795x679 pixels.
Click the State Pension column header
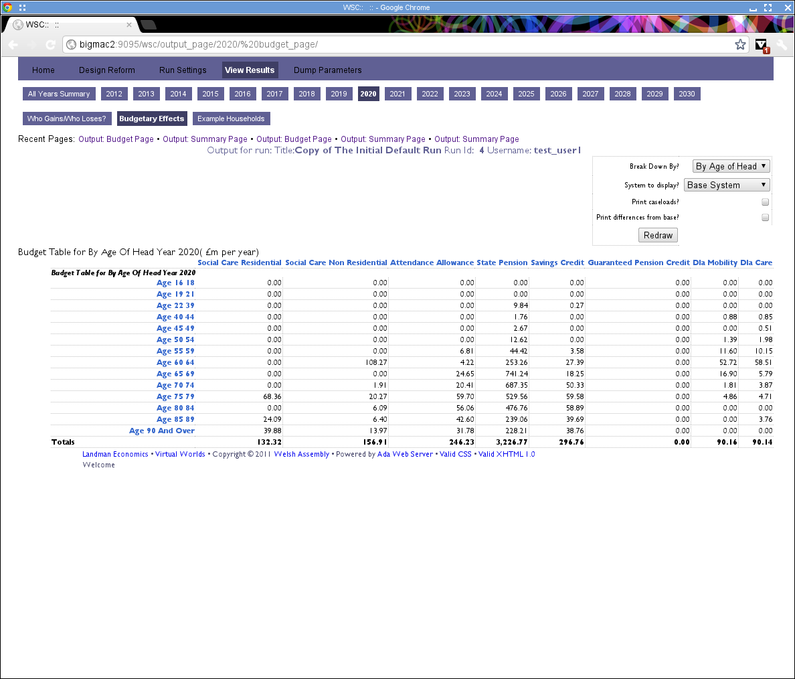[502, 262]
